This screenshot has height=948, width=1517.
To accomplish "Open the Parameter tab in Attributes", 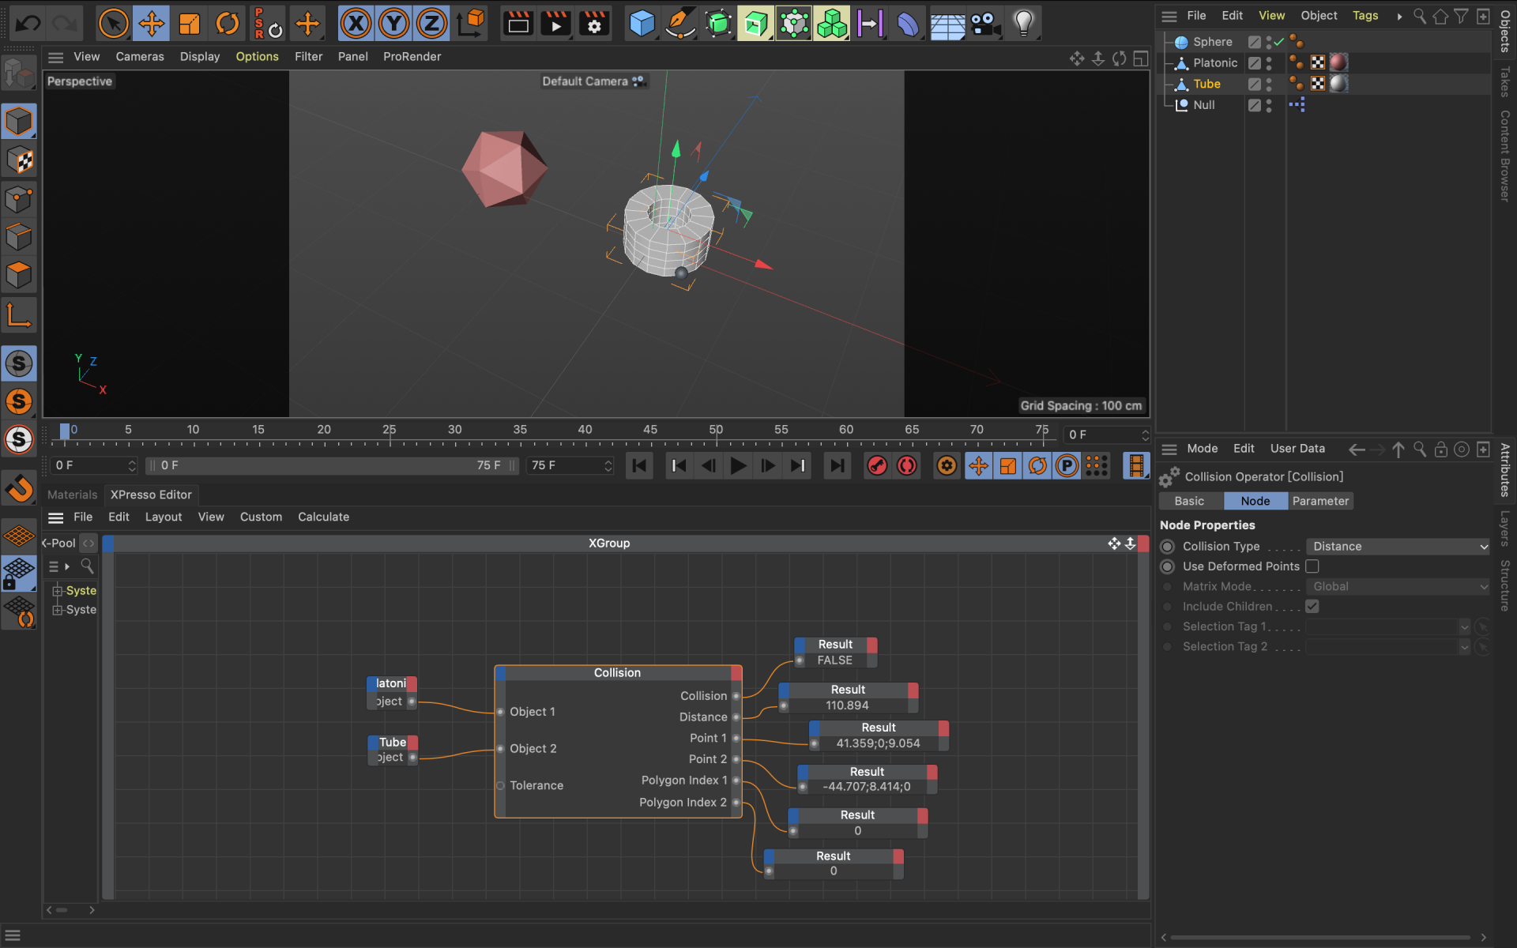I will click(1320, 501).
